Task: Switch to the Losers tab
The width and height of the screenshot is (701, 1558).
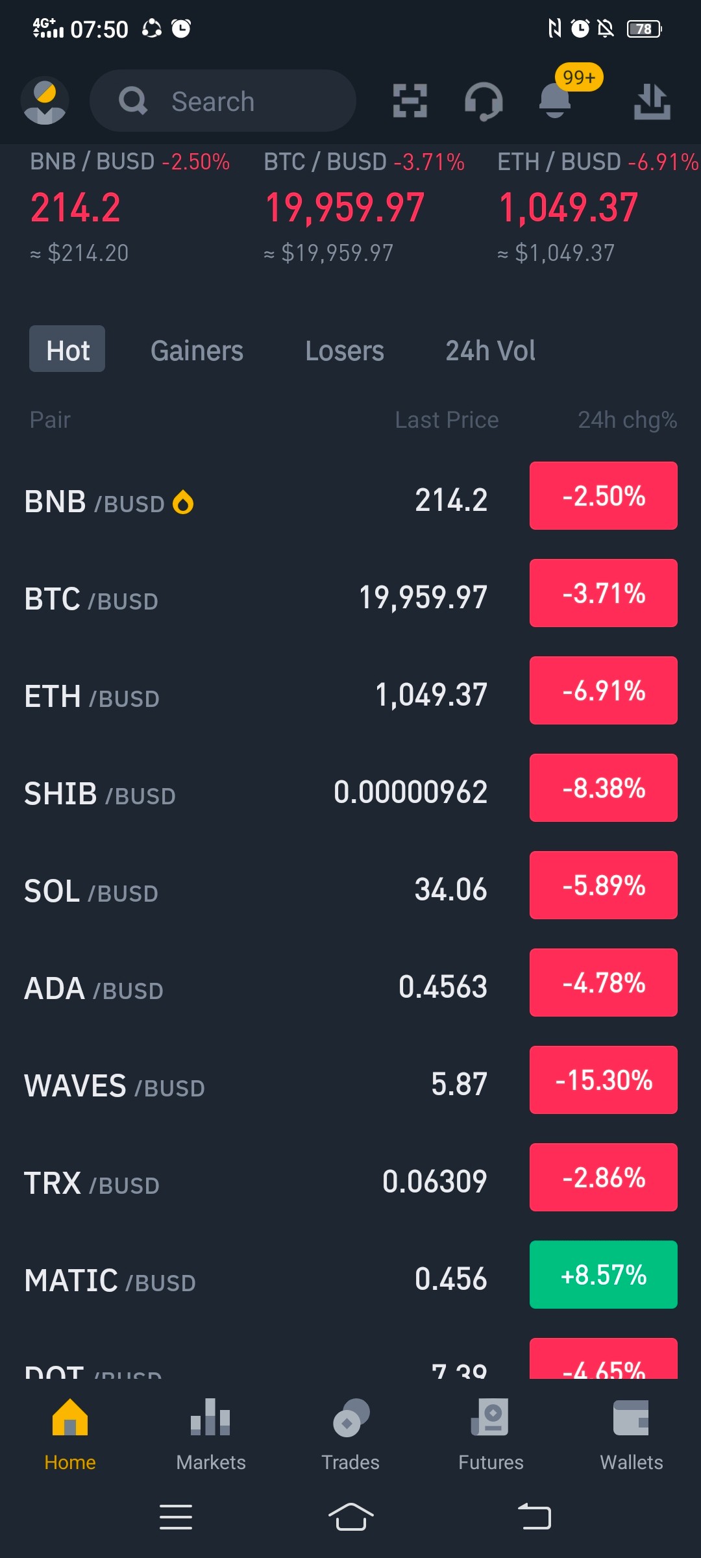Action: 344,351
